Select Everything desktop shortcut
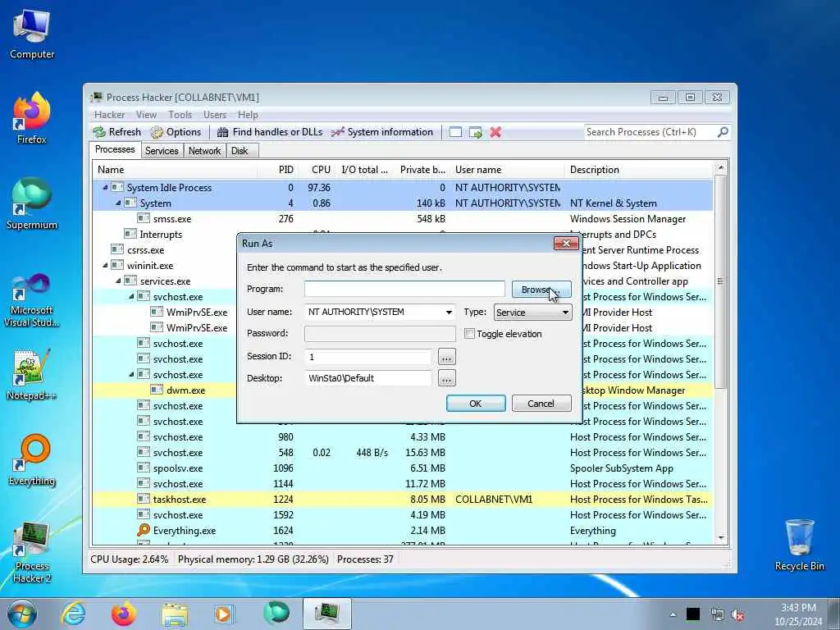Image resolution: width=840 pixels, height=630 pixels. point(32,460)
